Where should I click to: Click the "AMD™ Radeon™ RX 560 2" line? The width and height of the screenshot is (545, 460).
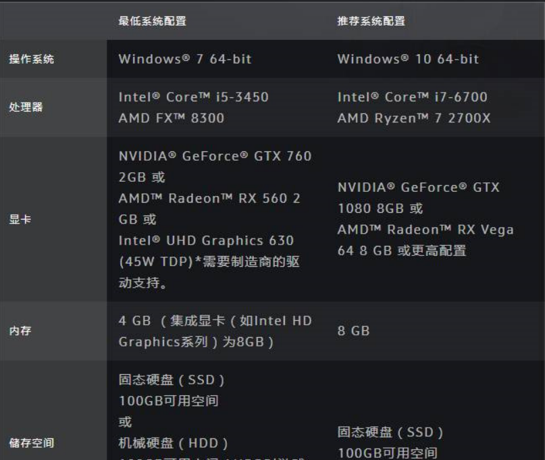(209, 198)
